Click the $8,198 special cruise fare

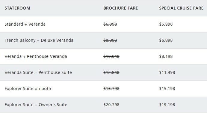click(166, 56)
